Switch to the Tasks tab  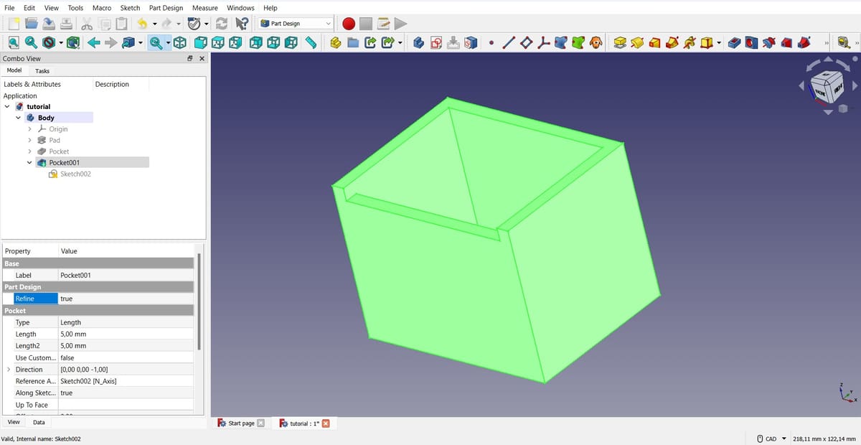tap(42, 71)
